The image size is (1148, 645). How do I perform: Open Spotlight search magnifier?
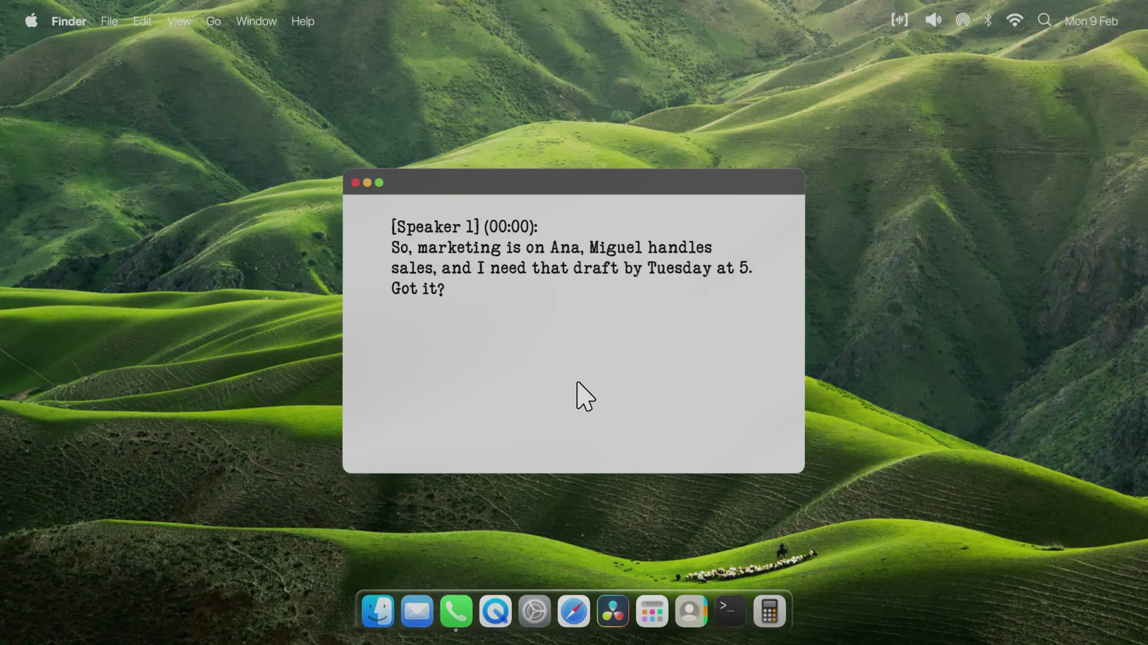click(x=1044, y=20)
